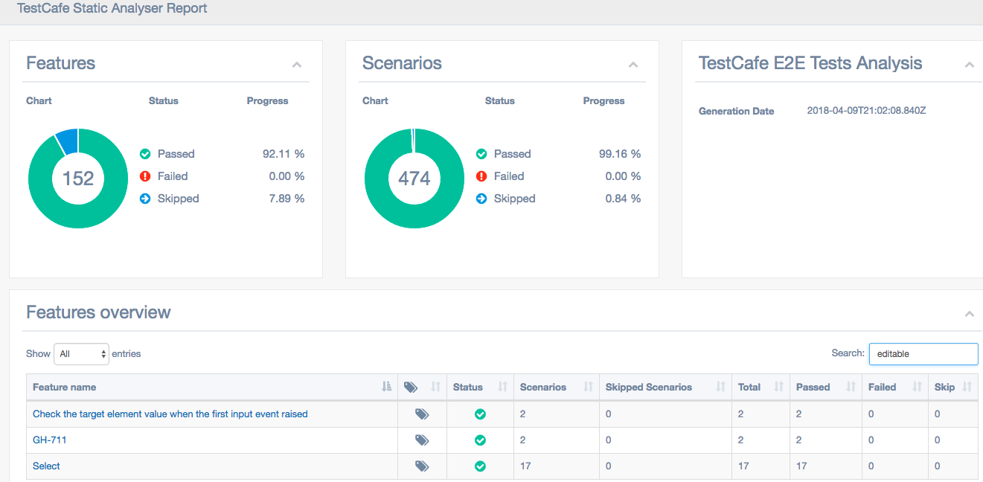
Task: Collapse the TestCafe E2E Tests Analysis panel
Action: [x=970, y=65]
